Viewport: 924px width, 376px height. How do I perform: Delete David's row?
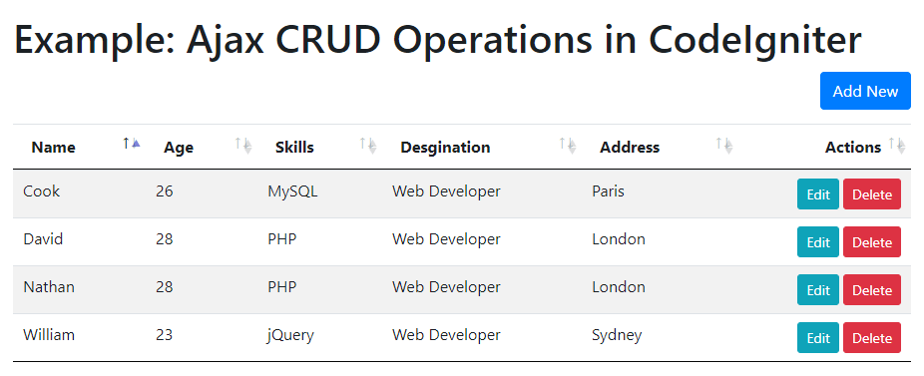[x=871, y=242]
